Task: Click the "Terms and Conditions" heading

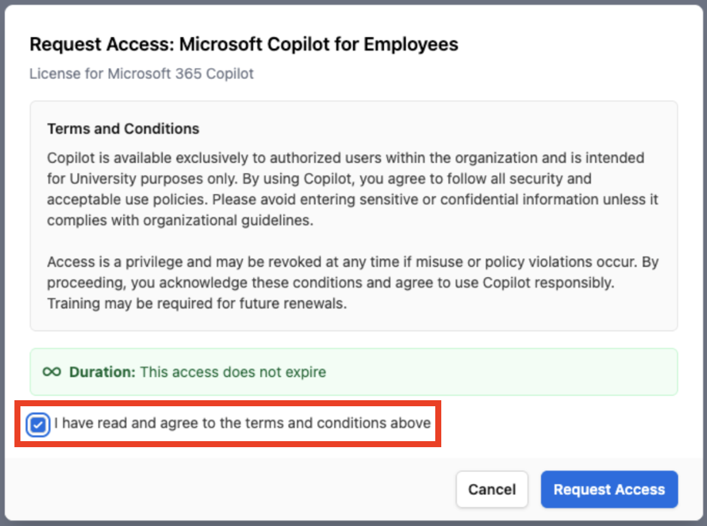Action: coord(123,129)
